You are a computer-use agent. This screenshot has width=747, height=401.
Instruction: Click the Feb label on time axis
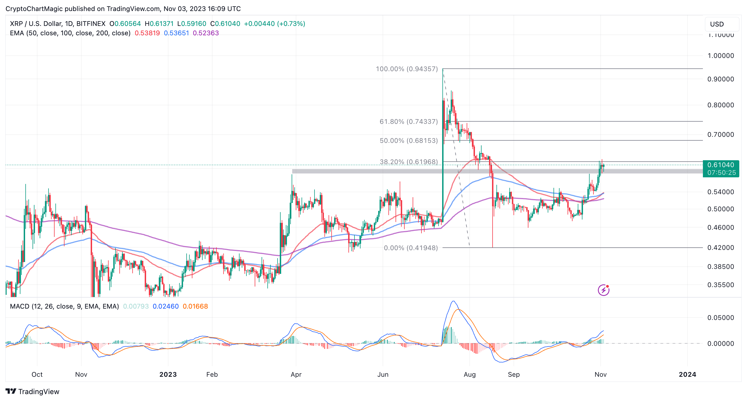coord(212,374)
